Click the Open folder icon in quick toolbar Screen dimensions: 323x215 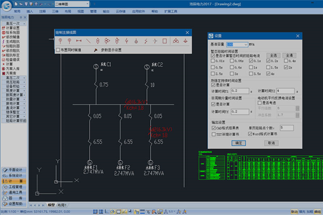(21, 4)
